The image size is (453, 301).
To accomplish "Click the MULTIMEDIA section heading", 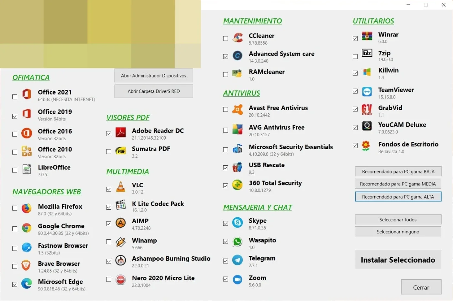I will 127,172.
